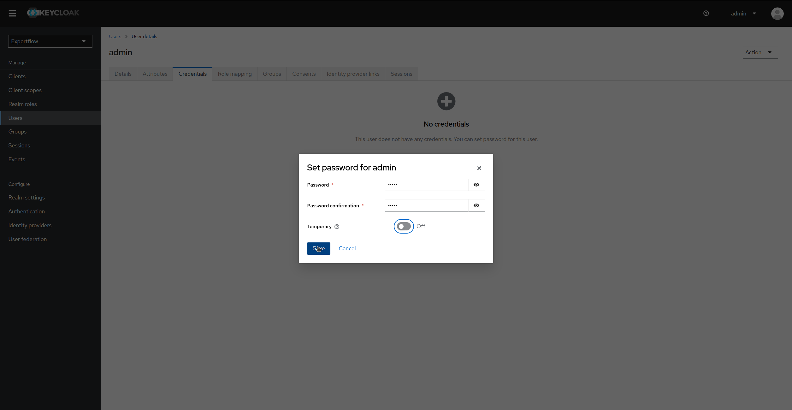Click the Keycloak logo
This screenshot has width=792, height=410.
[53, 13]
